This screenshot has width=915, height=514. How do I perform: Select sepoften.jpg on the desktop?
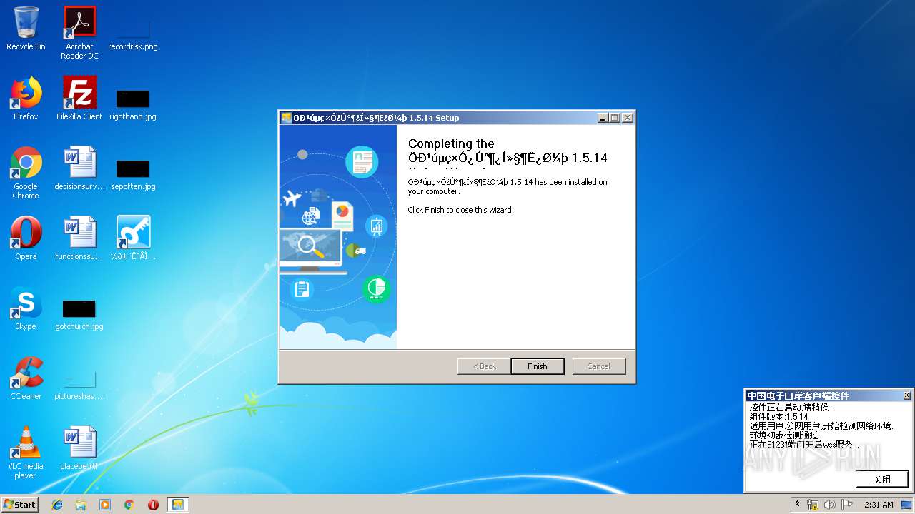133,173
